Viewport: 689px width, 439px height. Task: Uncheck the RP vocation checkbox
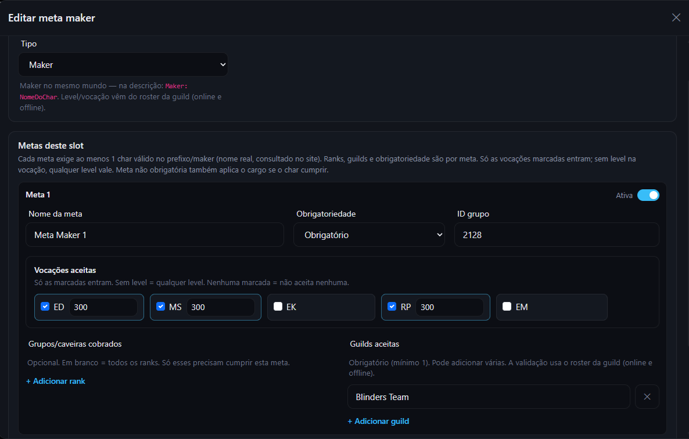pos(392,307)
